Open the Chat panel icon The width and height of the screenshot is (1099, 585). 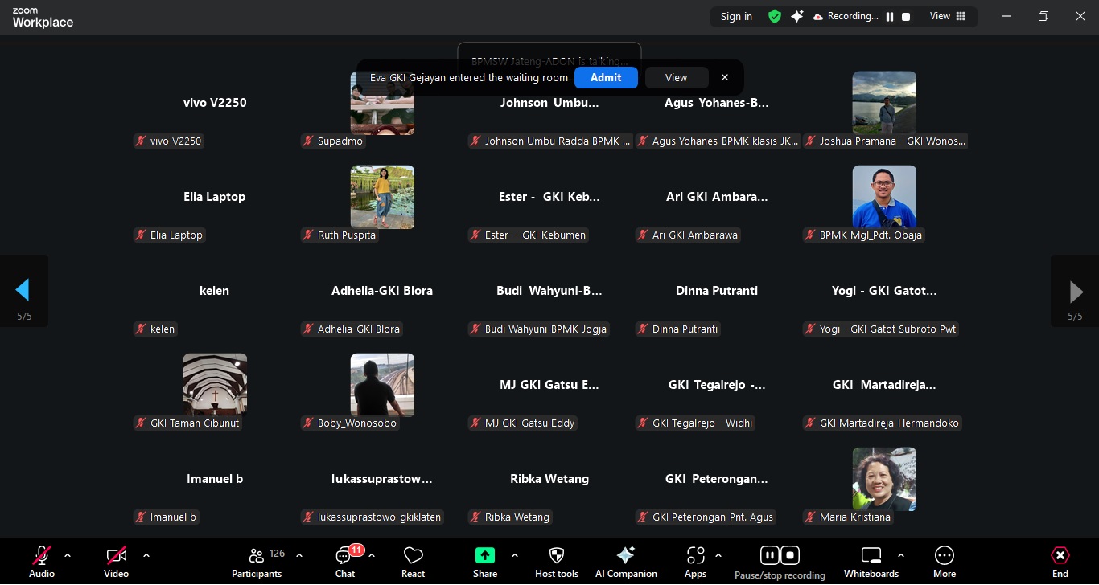(x=345, y=556)
